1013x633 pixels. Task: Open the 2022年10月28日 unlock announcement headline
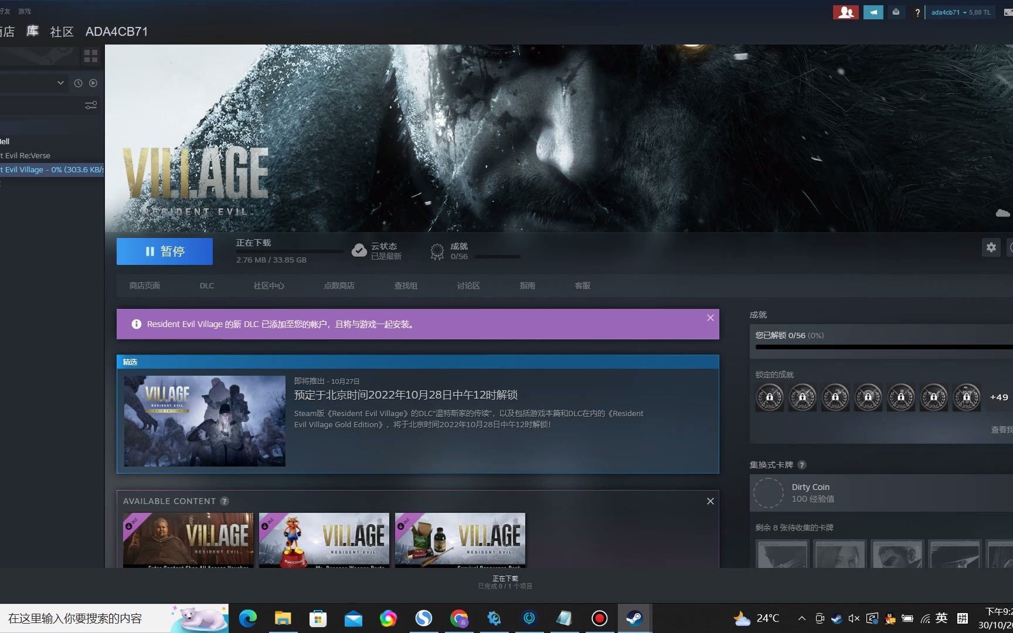[406, 395]
